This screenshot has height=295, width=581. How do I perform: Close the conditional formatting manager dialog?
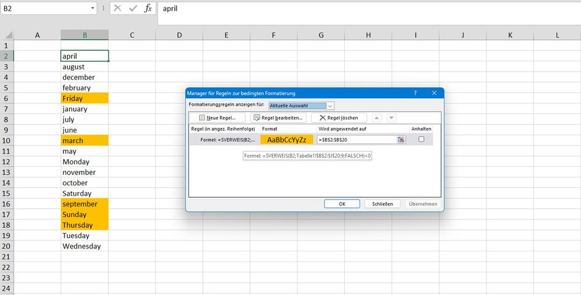coord(434,93)
